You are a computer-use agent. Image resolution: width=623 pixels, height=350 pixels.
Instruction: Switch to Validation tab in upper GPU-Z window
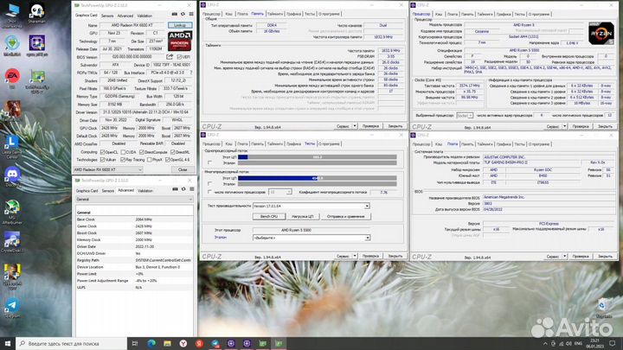click(x=145, y=16)
